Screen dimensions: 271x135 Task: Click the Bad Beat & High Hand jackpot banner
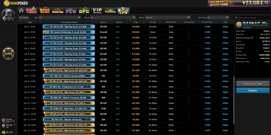pos(239,3)
